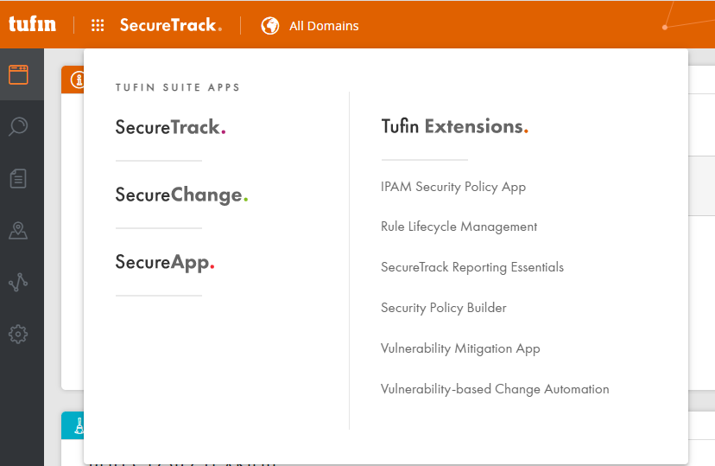This screenshot has height=466, width=715.
Task: Open the dashboard icon in sidebar
Action: (x=19, y=74)
